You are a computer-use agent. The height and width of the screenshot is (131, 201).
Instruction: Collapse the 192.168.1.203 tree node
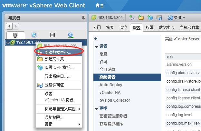tap(8, 43)
